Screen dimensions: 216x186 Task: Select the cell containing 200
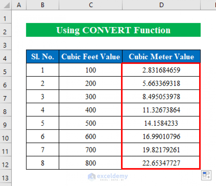point(91,83)
